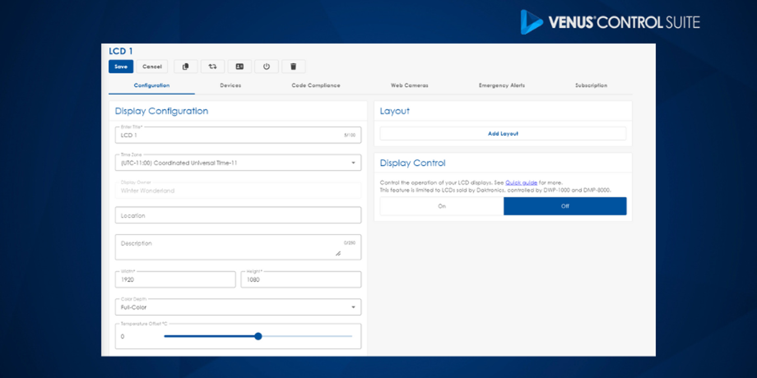Click the swap arrows toolbar icon
Image resolution: width=757 pixels, height=378 pixels.
tap(212, 67)
